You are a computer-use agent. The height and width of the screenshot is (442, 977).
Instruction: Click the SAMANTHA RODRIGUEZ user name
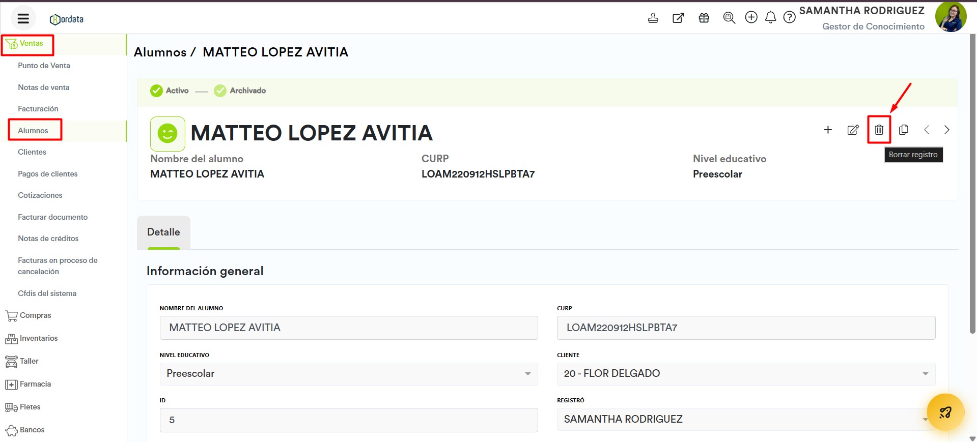pos(861,11)
